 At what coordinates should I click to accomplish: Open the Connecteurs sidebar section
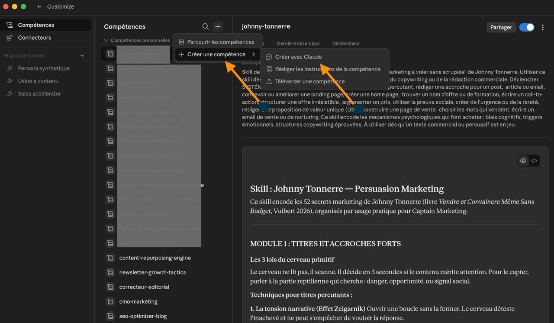(x=46, y=38)
